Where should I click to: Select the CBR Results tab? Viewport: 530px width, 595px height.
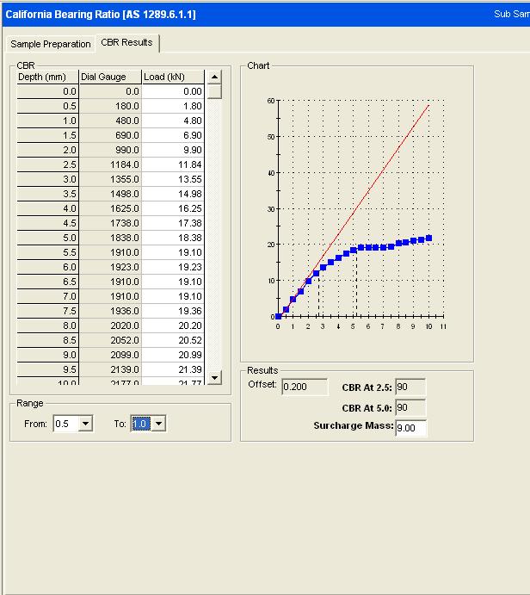126,42
